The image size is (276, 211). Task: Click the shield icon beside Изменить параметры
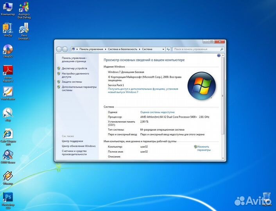click(195, 147)
